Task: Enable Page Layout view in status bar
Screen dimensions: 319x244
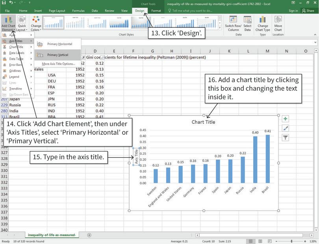Action: click(261, 240)
